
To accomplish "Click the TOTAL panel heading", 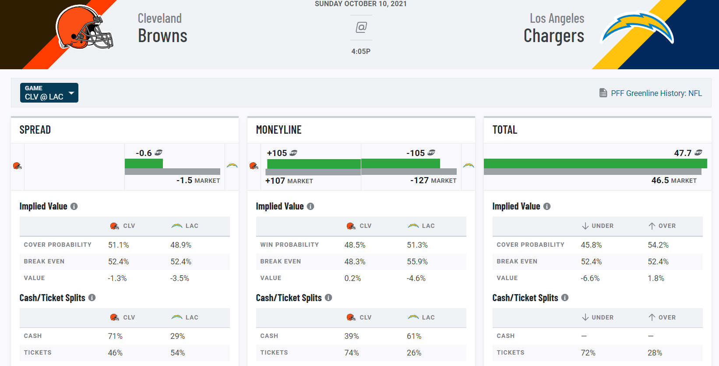I will pyautogui.click(x=505, y=130).
